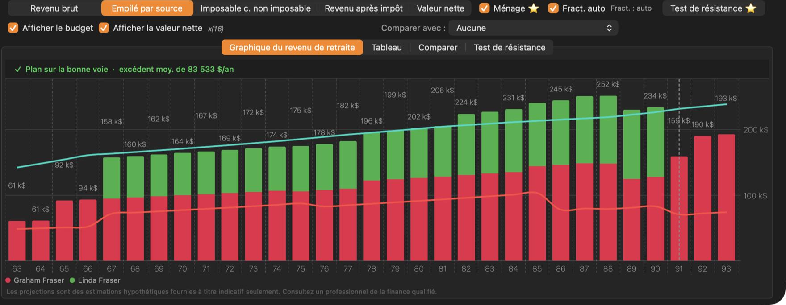Click the "excédent moy. de 83 533 $/an" text
The image size is (786, 305).
pos(176,69)
